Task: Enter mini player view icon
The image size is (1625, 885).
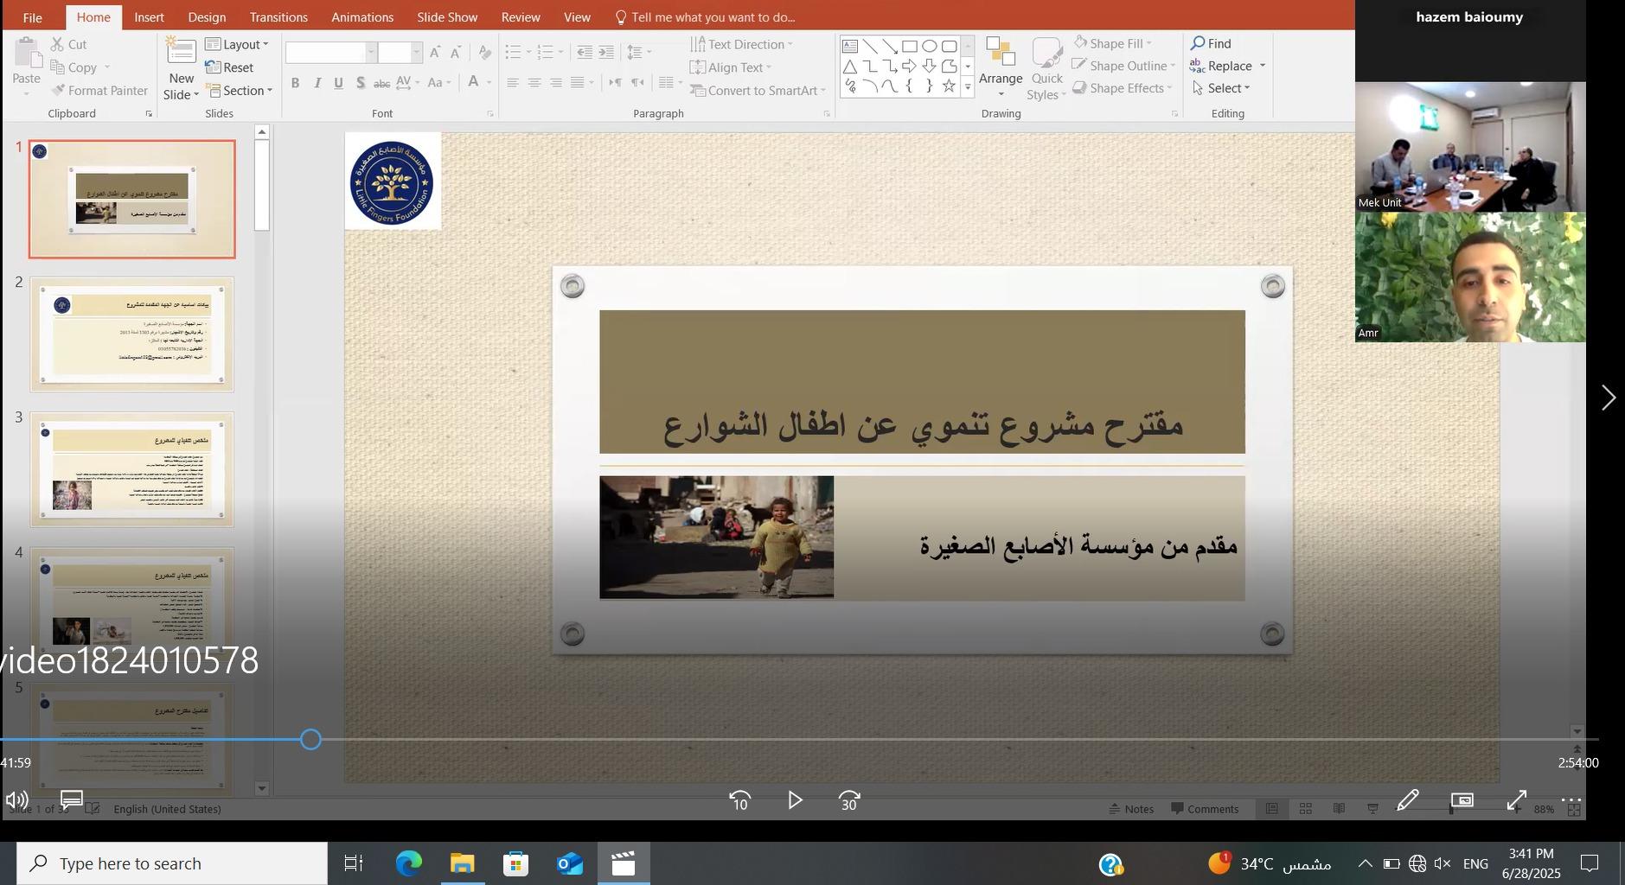Action: pos(1462,800)
